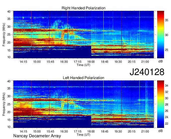This screenshot has width=171, height=139.
Task: Click the 15 MHz tick of Left Handed plot
Action: click(x=9, y=120)
